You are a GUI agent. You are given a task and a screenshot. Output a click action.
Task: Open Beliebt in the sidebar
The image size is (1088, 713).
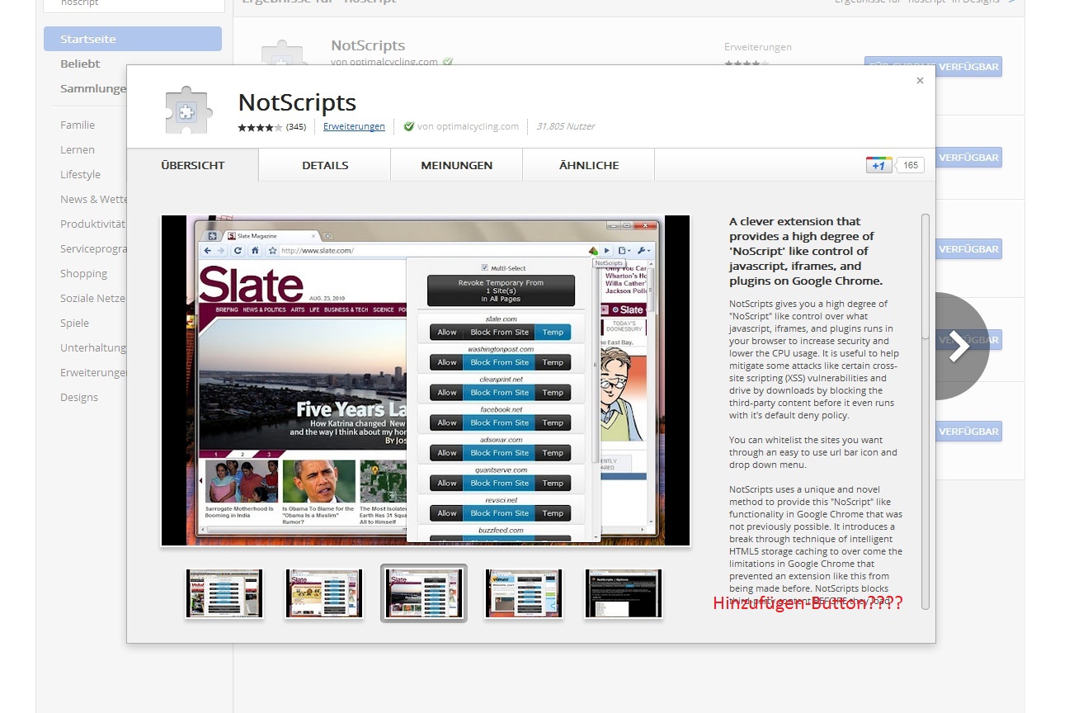(80, 64)
